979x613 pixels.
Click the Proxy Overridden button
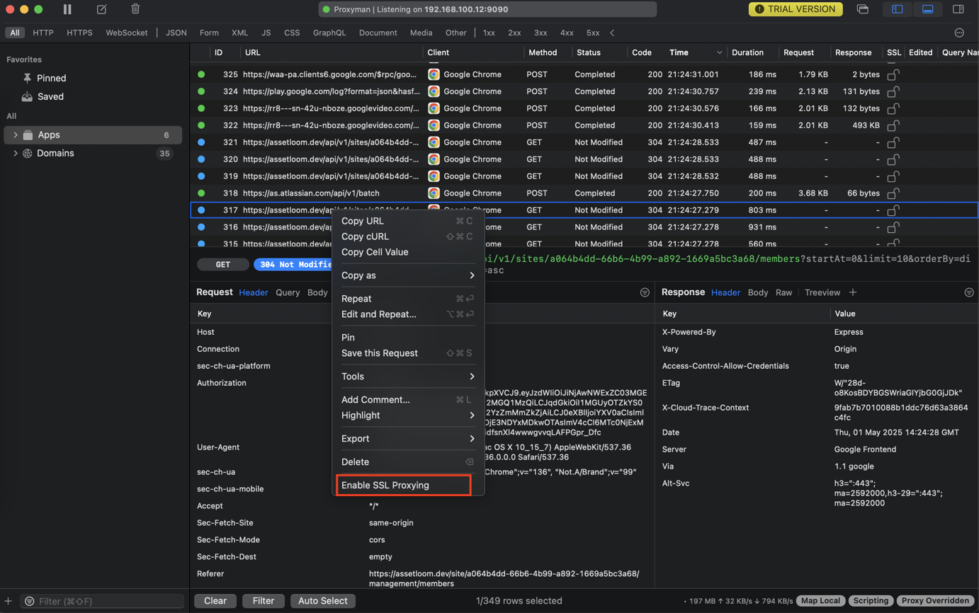935,601
